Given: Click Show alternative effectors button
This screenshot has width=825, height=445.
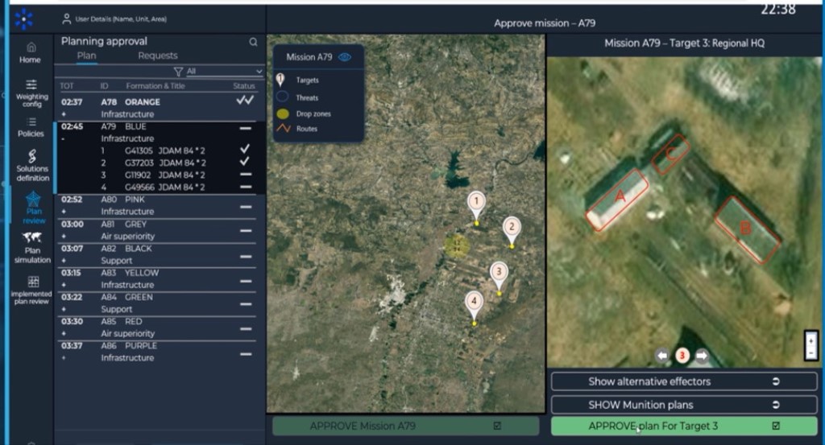Looking at the screenshot, I should click(x=683, y=381).
